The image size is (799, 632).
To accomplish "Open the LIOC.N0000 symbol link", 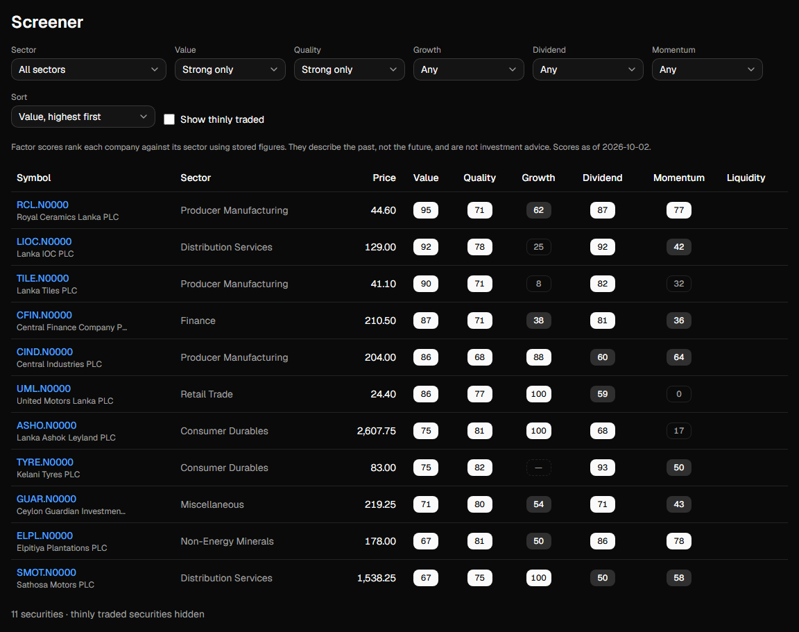I will click(44, 241).
